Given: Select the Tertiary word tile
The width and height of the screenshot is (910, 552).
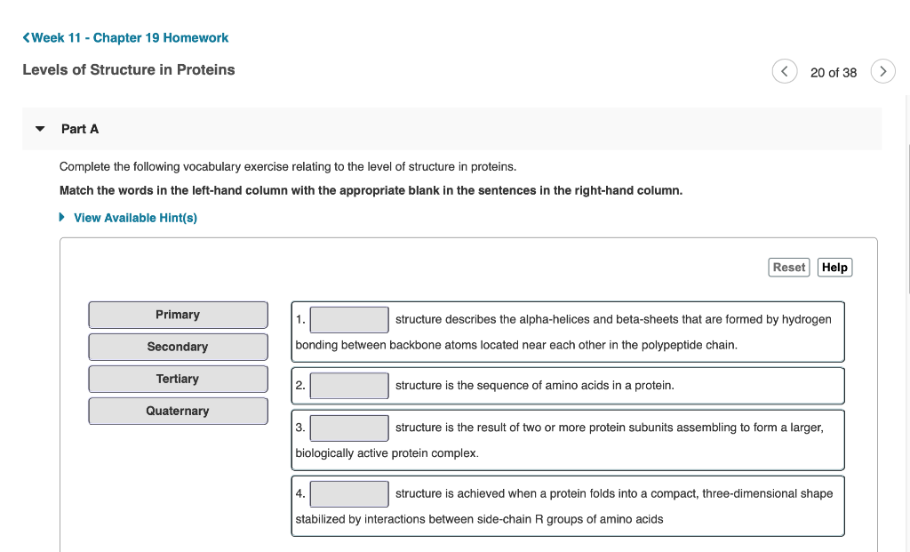Looking at the screenshot, I should (x=178, y=379).
